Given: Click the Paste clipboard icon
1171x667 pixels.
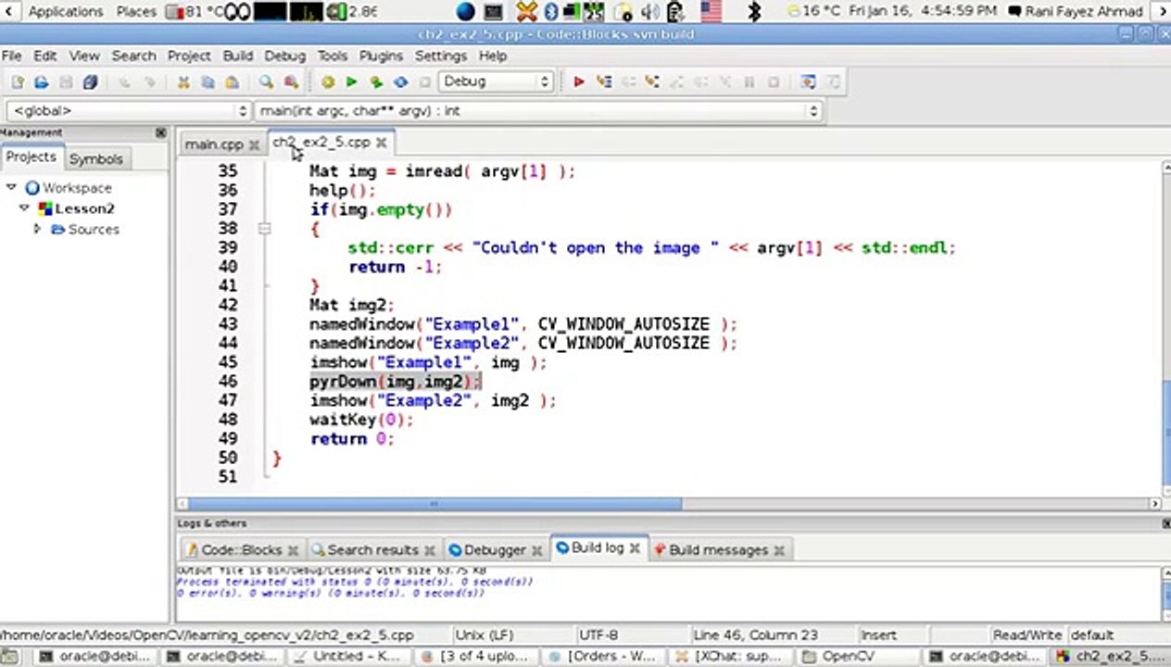Looking at the screenshot, I should tap(232, 82).
